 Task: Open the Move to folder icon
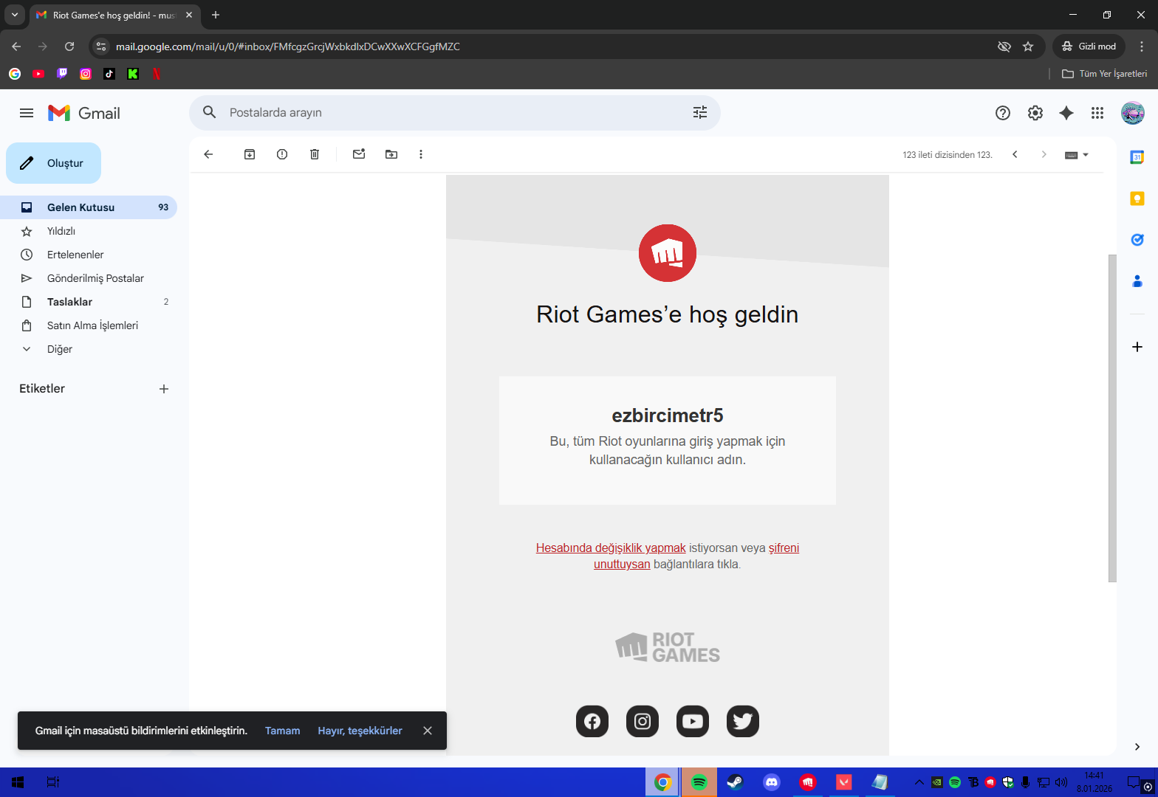391,154
